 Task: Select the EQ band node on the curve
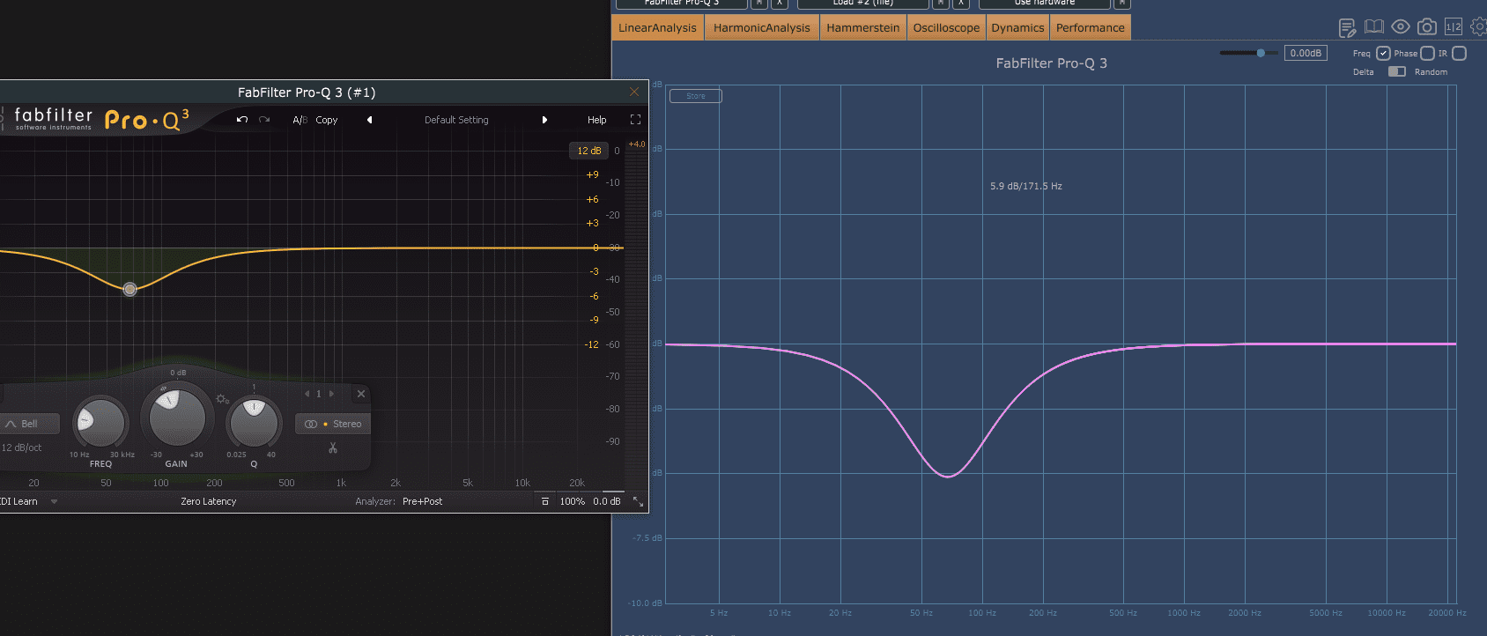click(x=129, y=289)
